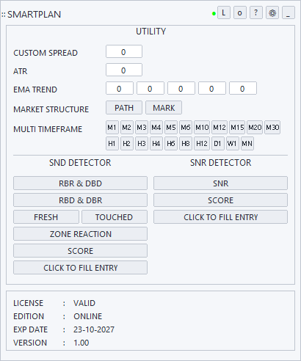Click the SMARTPLAN drag handle dots
301x361 pixels.
pos(4,15)
